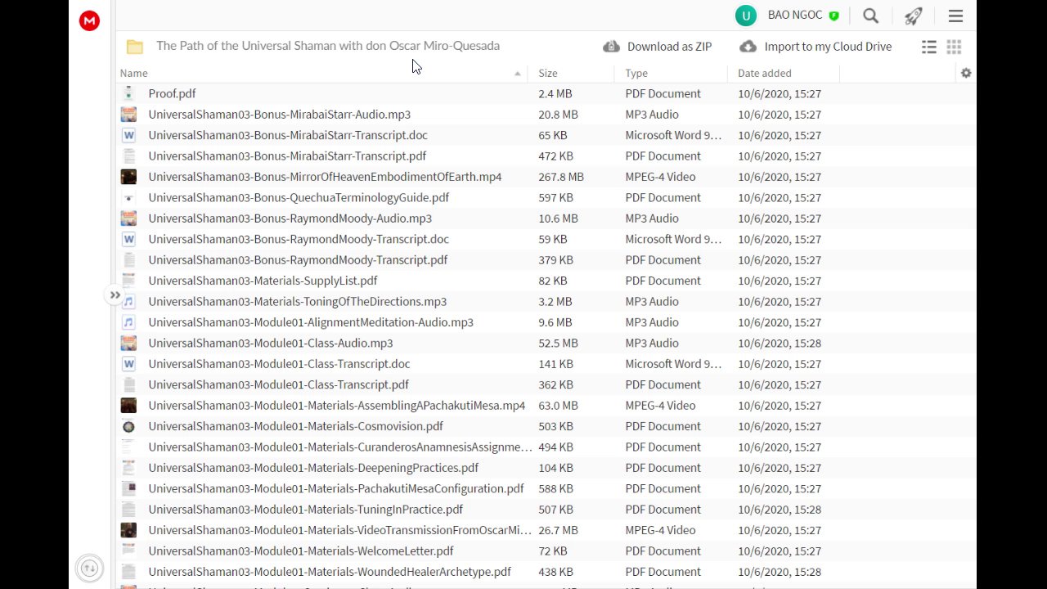The height and width of the screenshot is (589, 1047).
Task: Click the folder title Universal Shaman path
Action: (x=328, y=46)
